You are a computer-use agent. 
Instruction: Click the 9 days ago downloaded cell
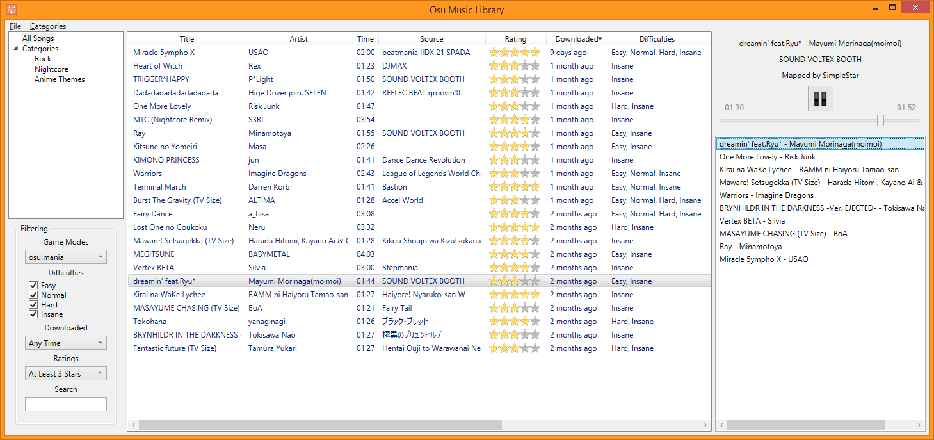tap(568, 53)
